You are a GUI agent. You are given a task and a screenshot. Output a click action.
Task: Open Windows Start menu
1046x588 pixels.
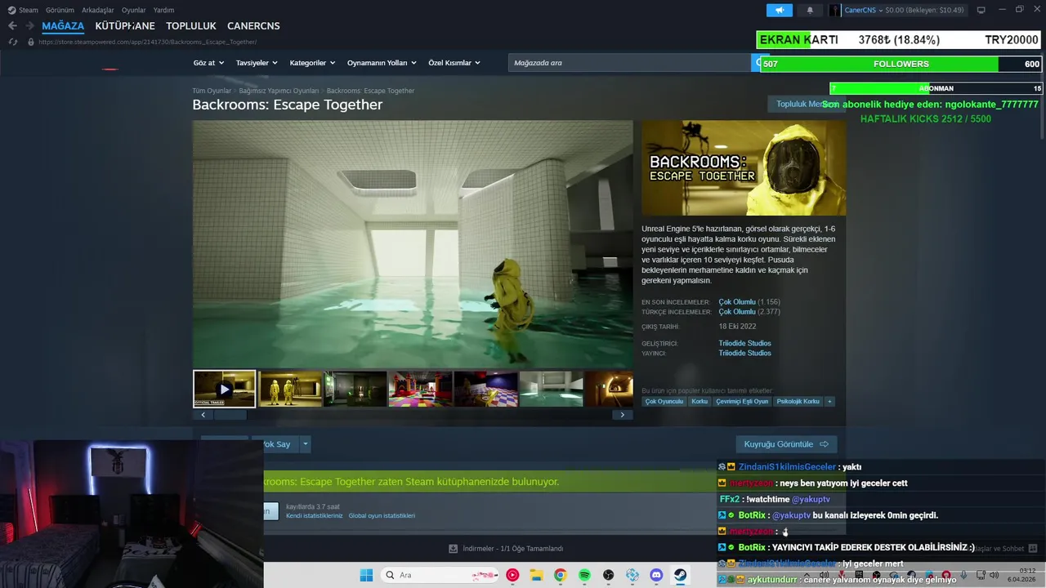[x=366, y=575]
